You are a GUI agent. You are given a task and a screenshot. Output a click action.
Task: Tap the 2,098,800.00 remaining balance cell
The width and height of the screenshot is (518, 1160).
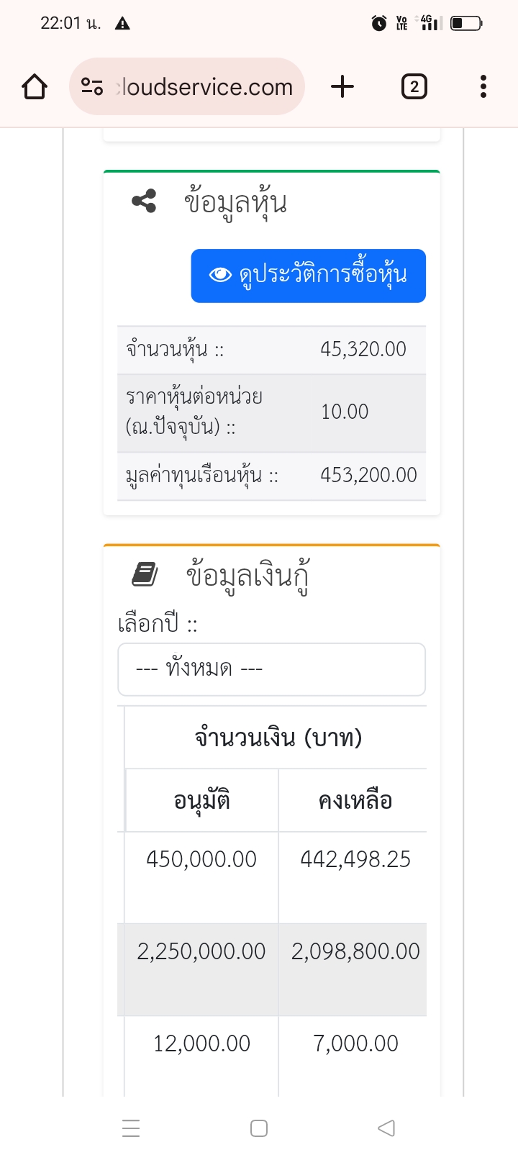pos(355,951)
